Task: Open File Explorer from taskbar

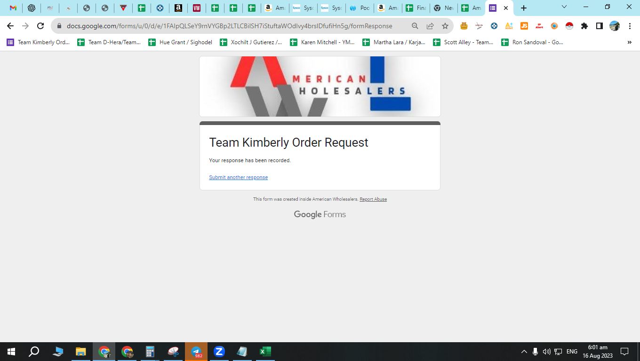Action: coord(81,352)
